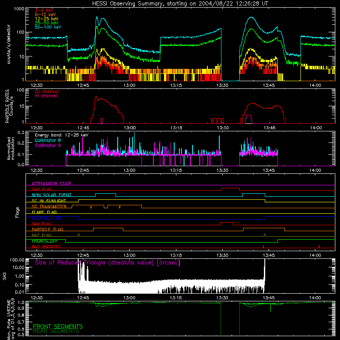Click the ECLIPSE FLAG label

tap(46, 218)
